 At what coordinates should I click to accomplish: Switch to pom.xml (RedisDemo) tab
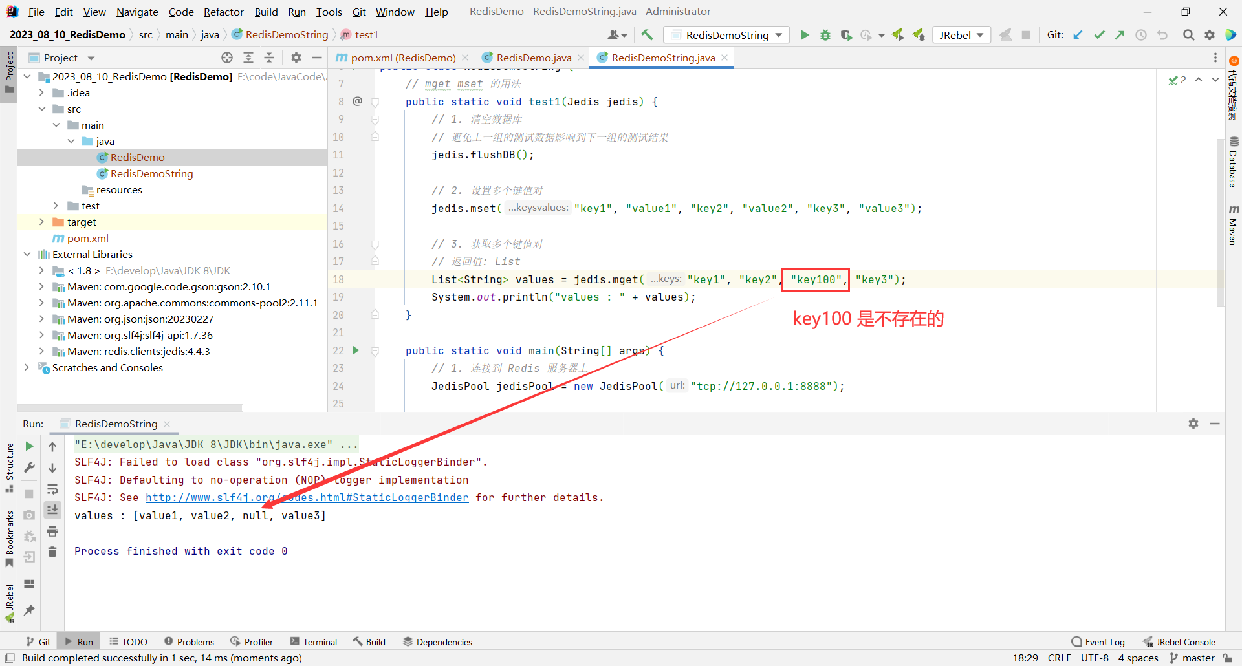tap(403, 58)
